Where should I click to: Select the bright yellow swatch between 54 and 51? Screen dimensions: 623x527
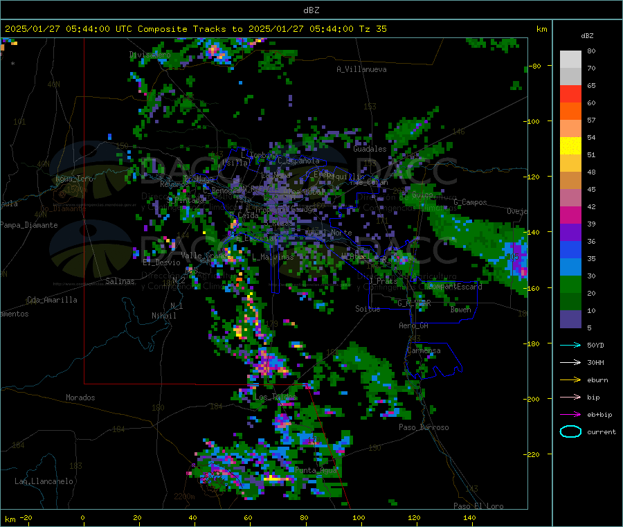[570, 146]
